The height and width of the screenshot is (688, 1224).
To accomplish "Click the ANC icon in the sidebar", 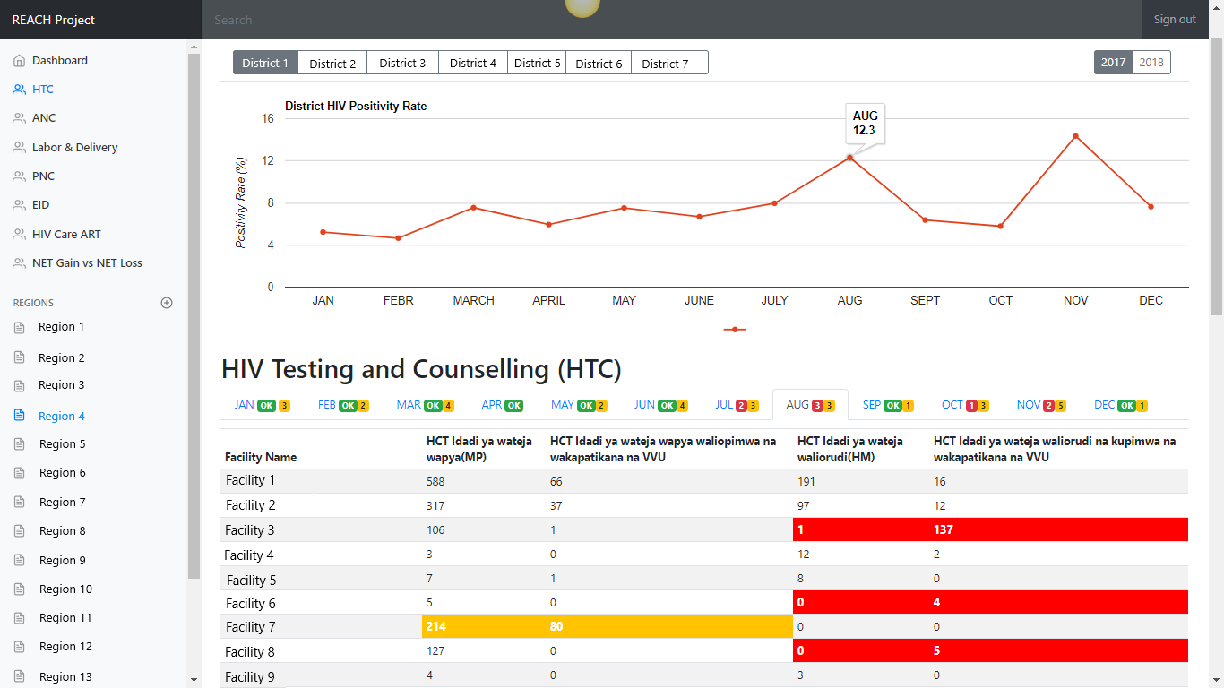I will click(18, 117).
